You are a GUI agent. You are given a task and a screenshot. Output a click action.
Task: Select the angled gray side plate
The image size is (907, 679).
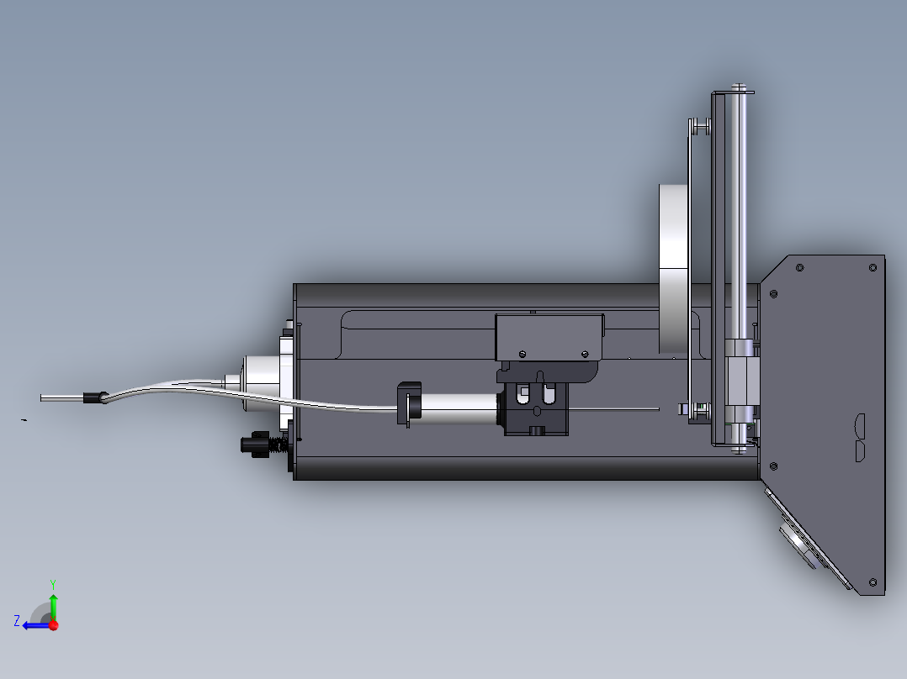[823, 424]
